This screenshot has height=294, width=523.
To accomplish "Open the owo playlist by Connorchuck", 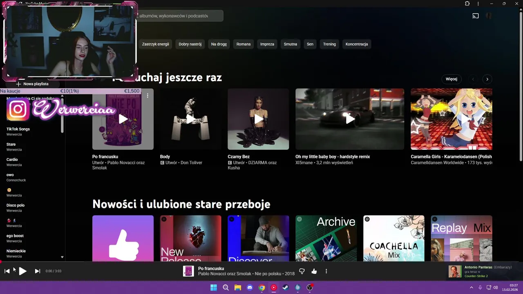I will click(10, 175).
